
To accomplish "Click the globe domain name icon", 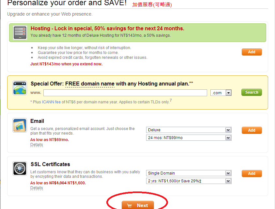I will click(x=20, y=88).
